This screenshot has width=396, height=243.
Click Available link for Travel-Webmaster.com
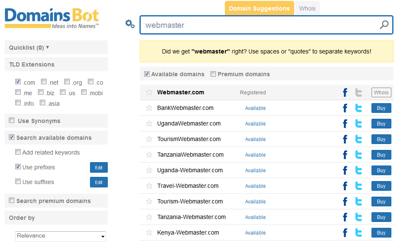(255, 186)
